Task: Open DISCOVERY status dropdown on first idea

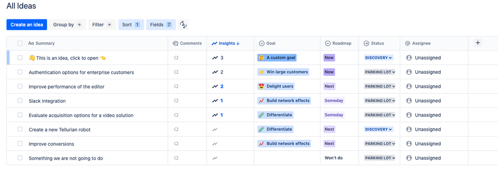Action: (378, 58)
